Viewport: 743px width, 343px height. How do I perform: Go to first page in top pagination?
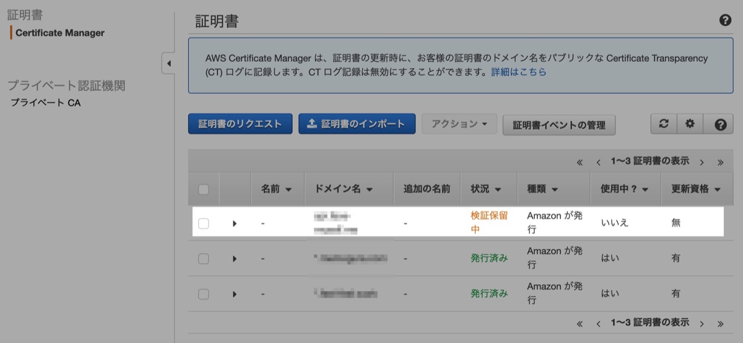coord(580,162)
